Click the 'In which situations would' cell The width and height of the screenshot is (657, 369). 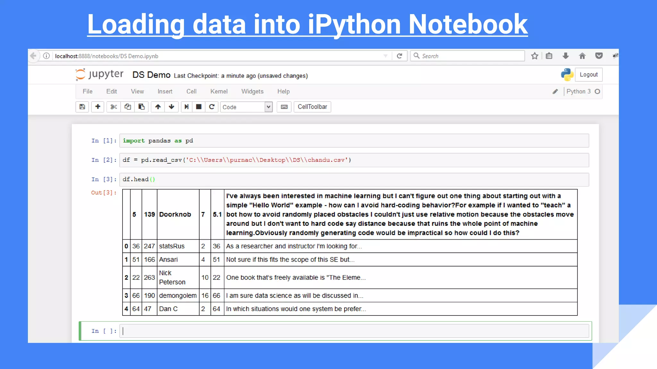[401, 309]
